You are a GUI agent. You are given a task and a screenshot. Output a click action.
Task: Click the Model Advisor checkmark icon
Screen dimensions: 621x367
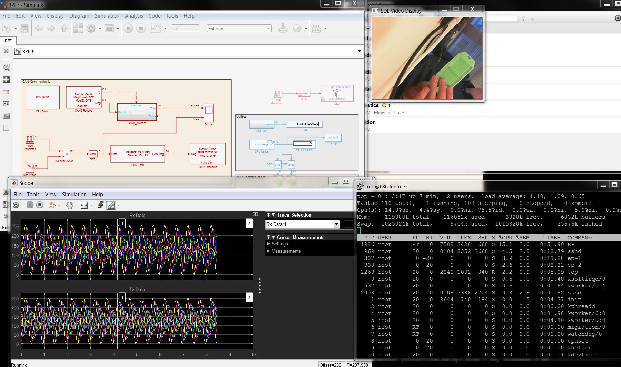[x=297, y=28]
